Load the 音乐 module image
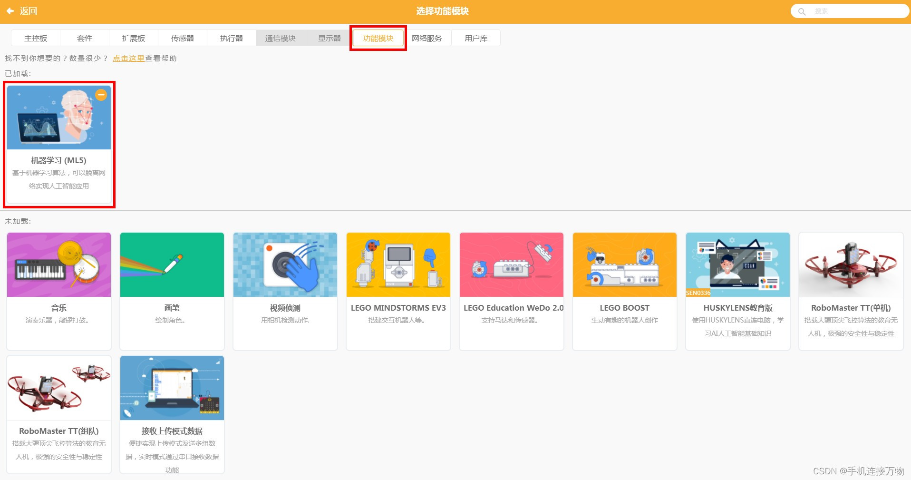This screenshot has height=480, width=911. pyautogui.click(x=59, y=264)
